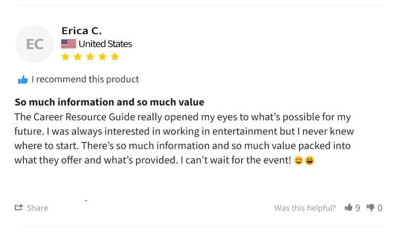Click the "United States" country label
The height and width of the screenshot is (233, 397).
click(x=105, y=44)
